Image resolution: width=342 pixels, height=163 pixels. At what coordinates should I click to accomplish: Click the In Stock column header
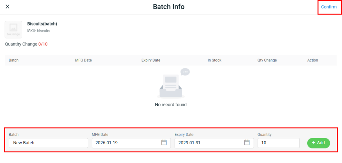click(214, 60)
